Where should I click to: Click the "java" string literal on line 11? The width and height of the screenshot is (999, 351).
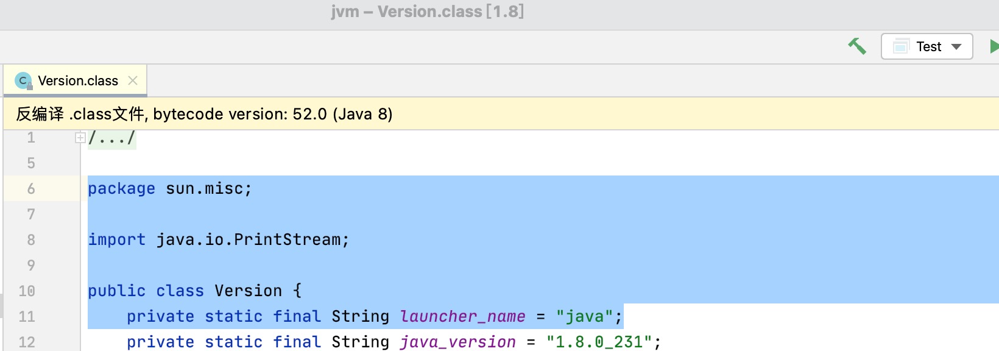pyautogui.click(x=584, y=317)
